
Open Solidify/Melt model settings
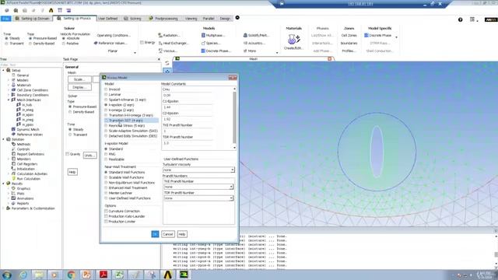(256, 35)
